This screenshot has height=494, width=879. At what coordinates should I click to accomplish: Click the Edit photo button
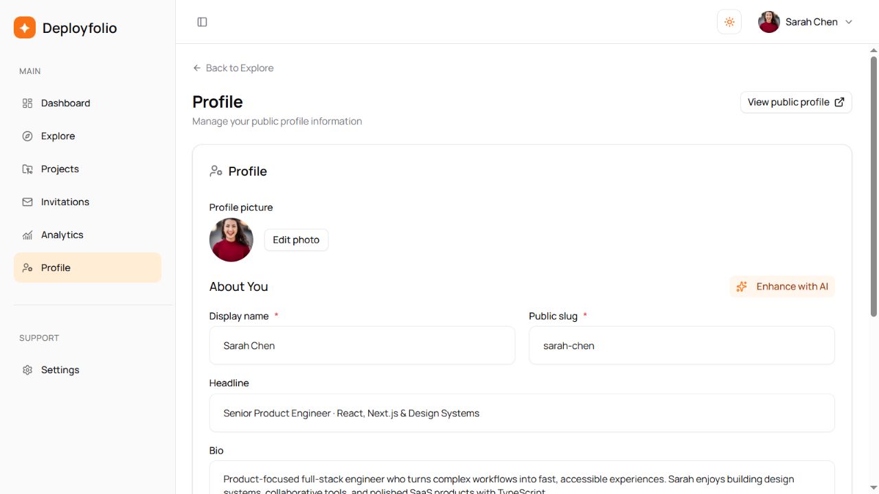(296, 240)
